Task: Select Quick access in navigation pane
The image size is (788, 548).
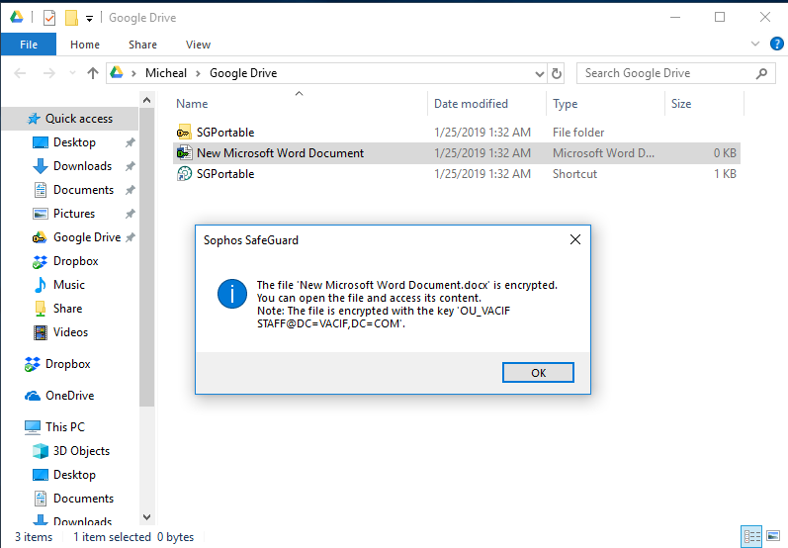Action: [x=70, y=119]
